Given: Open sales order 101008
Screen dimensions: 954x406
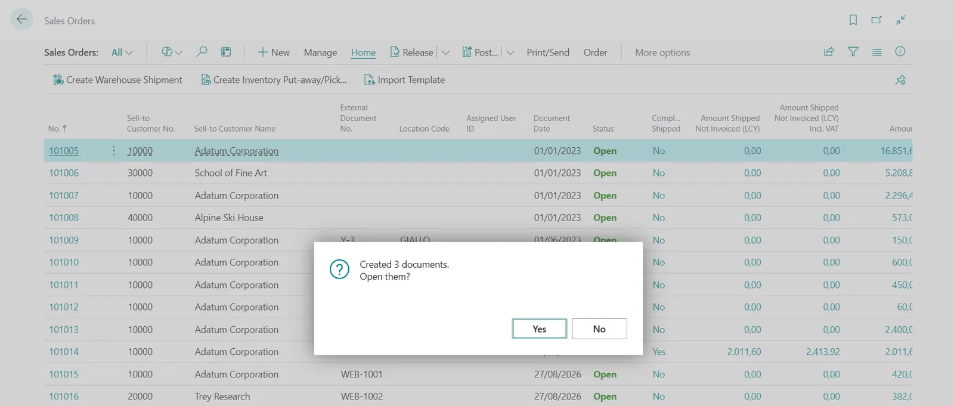Looking at the screenshot, I should click(64, 218).
